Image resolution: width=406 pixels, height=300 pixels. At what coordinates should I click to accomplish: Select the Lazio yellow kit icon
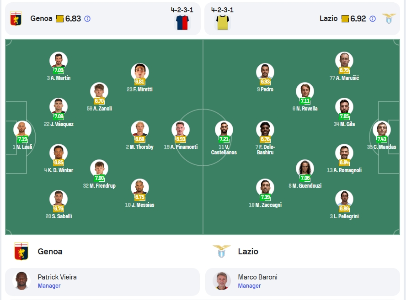[223, 22]
